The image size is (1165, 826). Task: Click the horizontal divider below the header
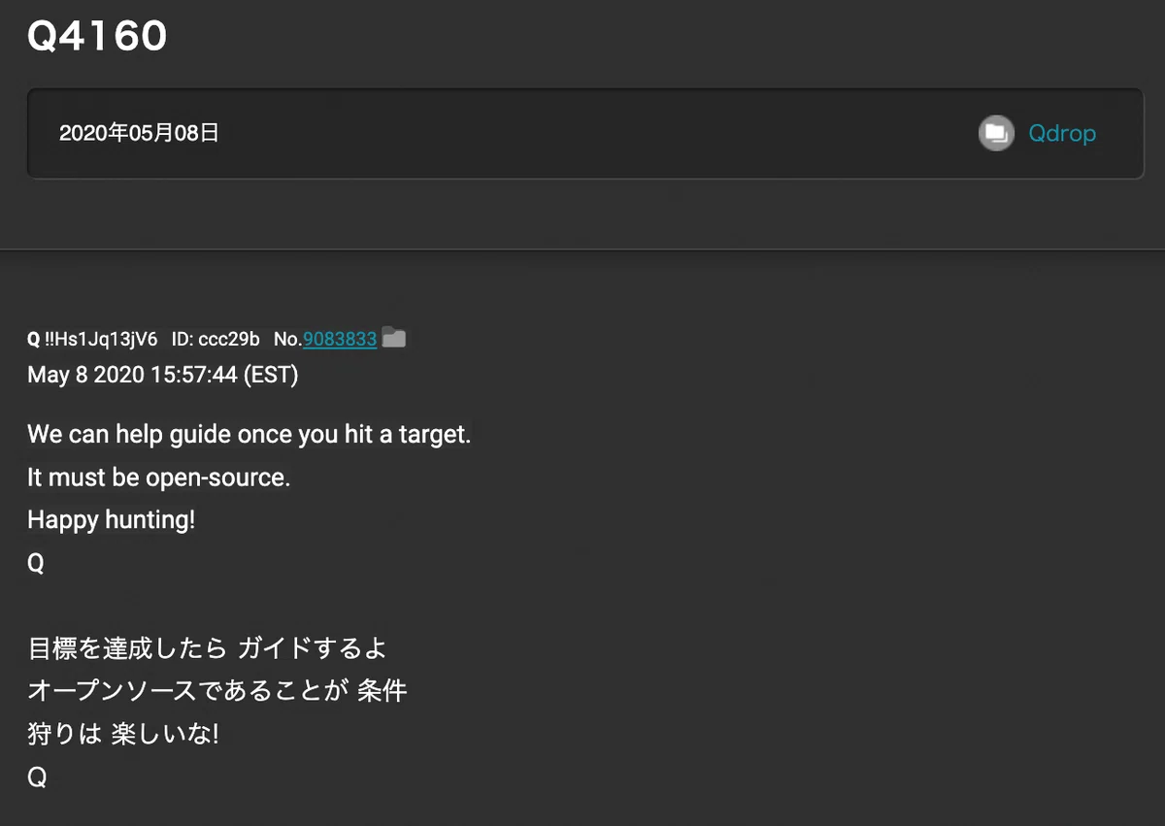pos(582,250)
